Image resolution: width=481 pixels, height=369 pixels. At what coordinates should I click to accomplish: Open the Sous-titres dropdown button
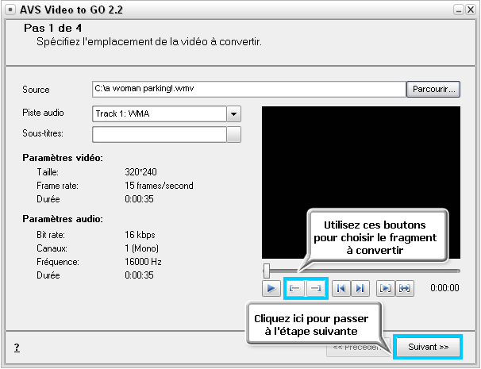pyautogui.click(x=233, y=135)
